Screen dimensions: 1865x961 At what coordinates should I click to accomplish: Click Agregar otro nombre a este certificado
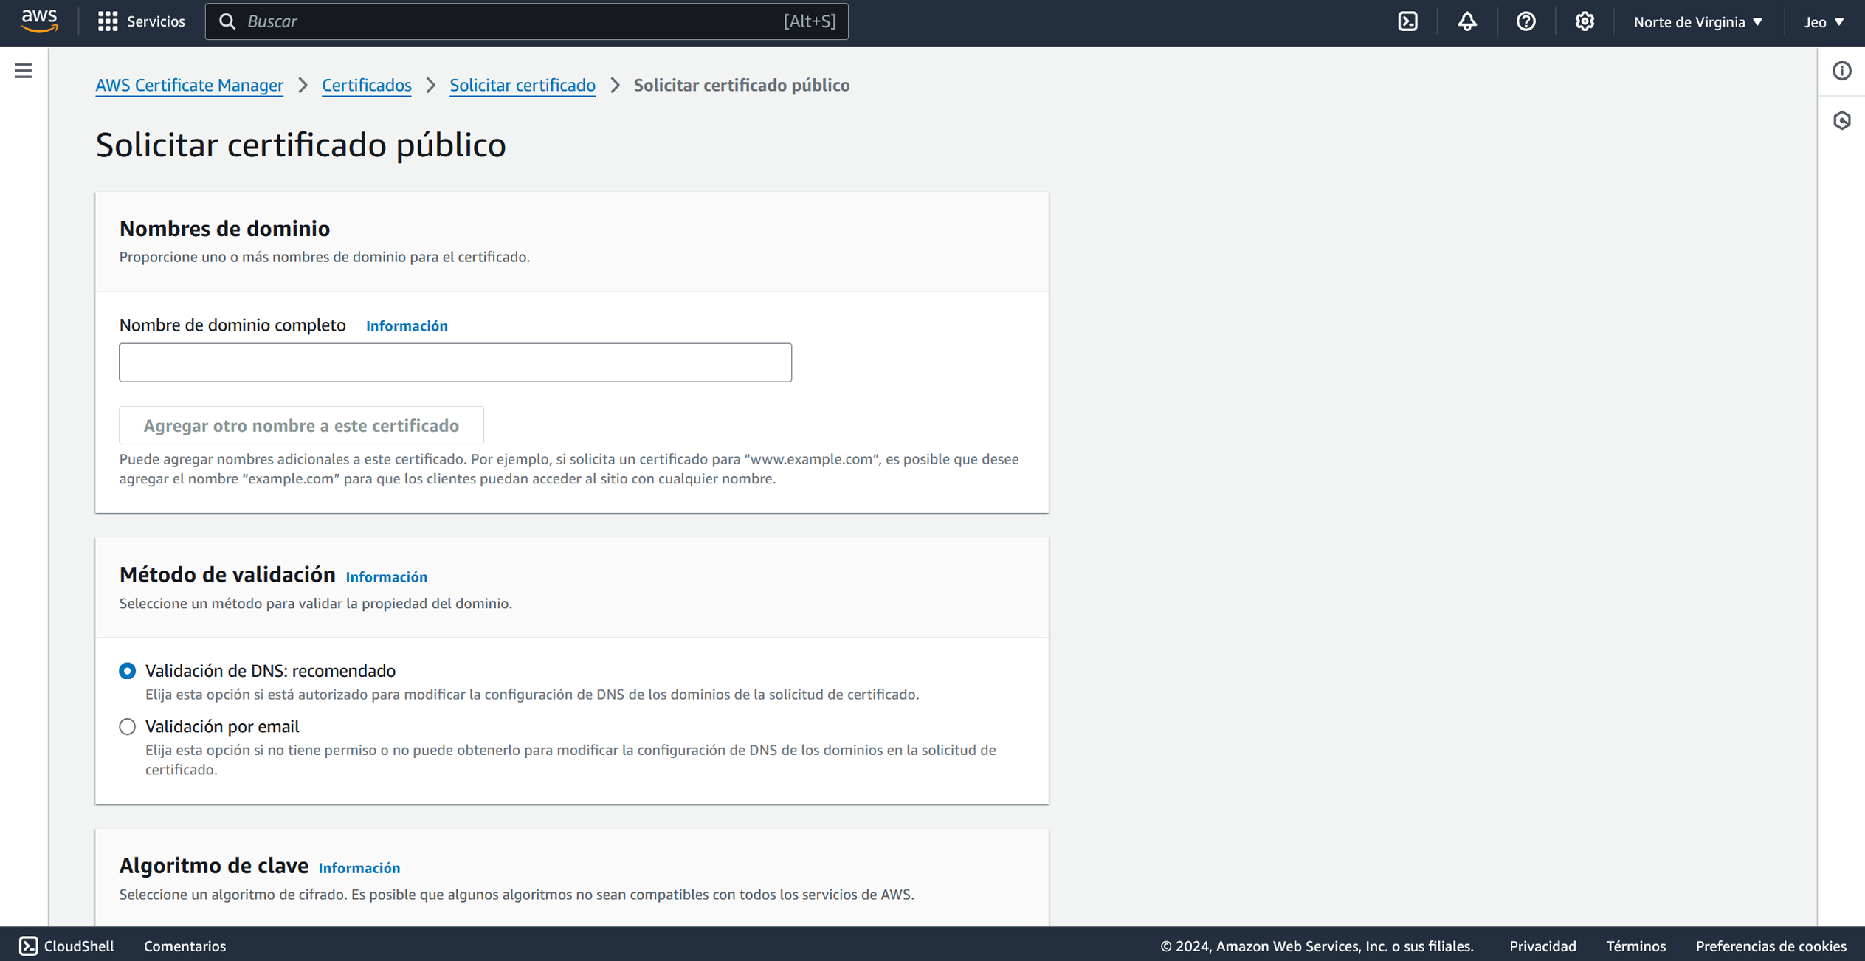pos(301,426)
